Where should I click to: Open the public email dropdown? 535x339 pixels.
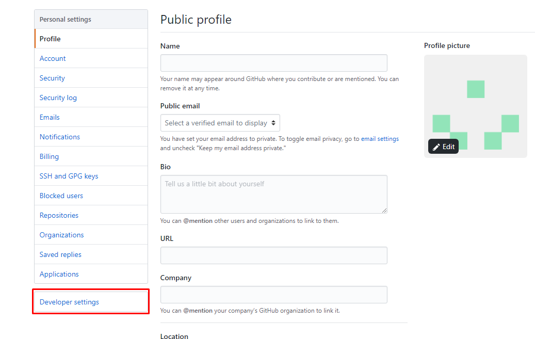(x=220, y=123)
